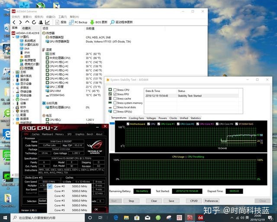Select Core #3 in CPU-Z clock list
Image resolution: width=277 pixels, height=222 pixels.
70,201
